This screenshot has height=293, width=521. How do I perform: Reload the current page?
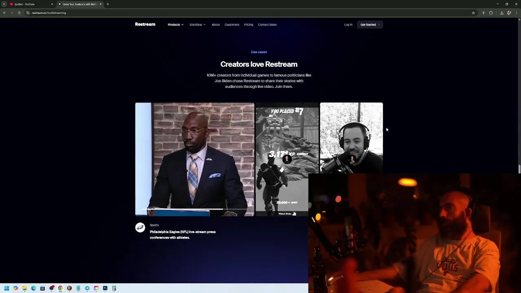click(19, 13)
